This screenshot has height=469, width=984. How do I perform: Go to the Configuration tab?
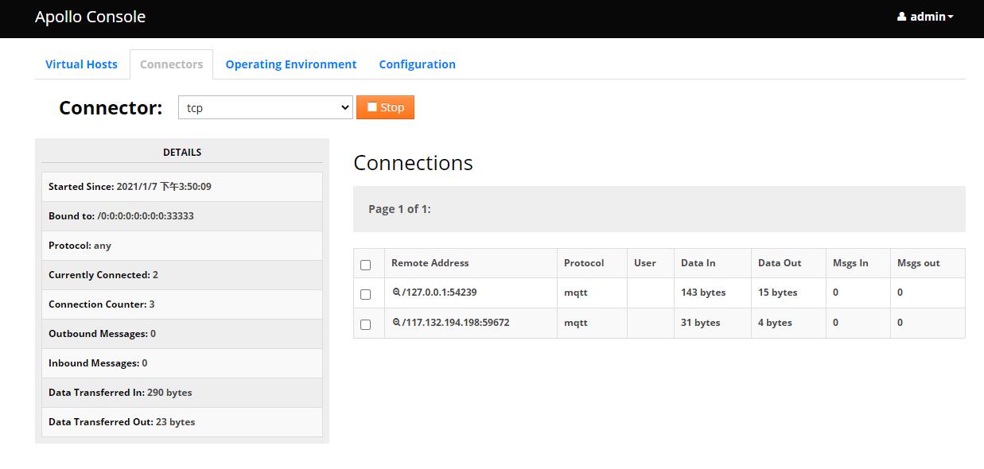pyautogui.click(x=417, y=64)
